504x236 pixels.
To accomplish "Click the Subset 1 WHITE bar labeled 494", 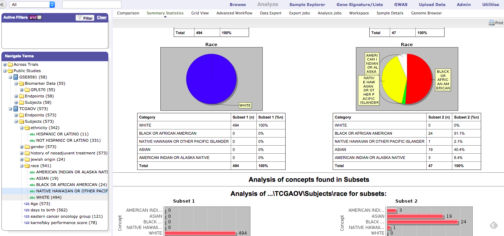I will 200,233.
